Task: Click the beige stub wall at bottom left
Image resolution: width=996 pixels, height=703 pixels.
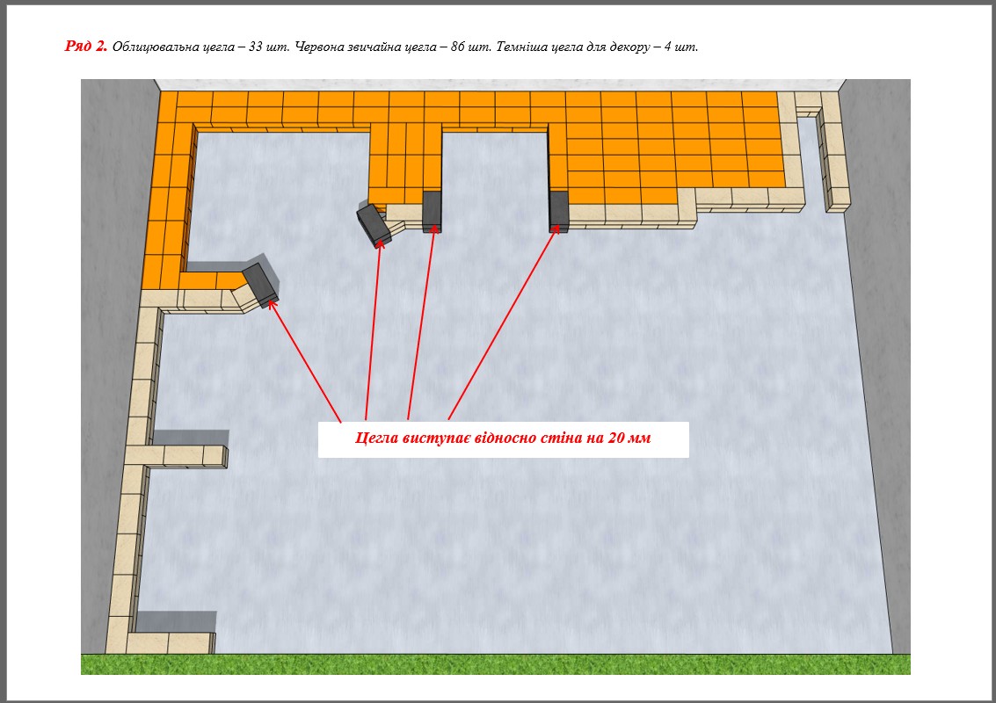Action: pyautogui.click(x=171, y=642)
